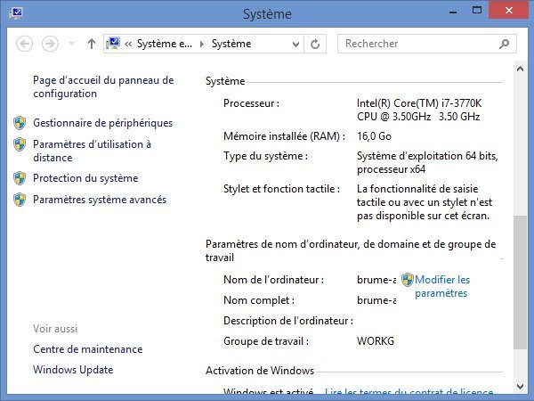Viewport: 534px width, 401px height.
Task: Click shield icon beside Modifier les paramètres
Action: 408,280
